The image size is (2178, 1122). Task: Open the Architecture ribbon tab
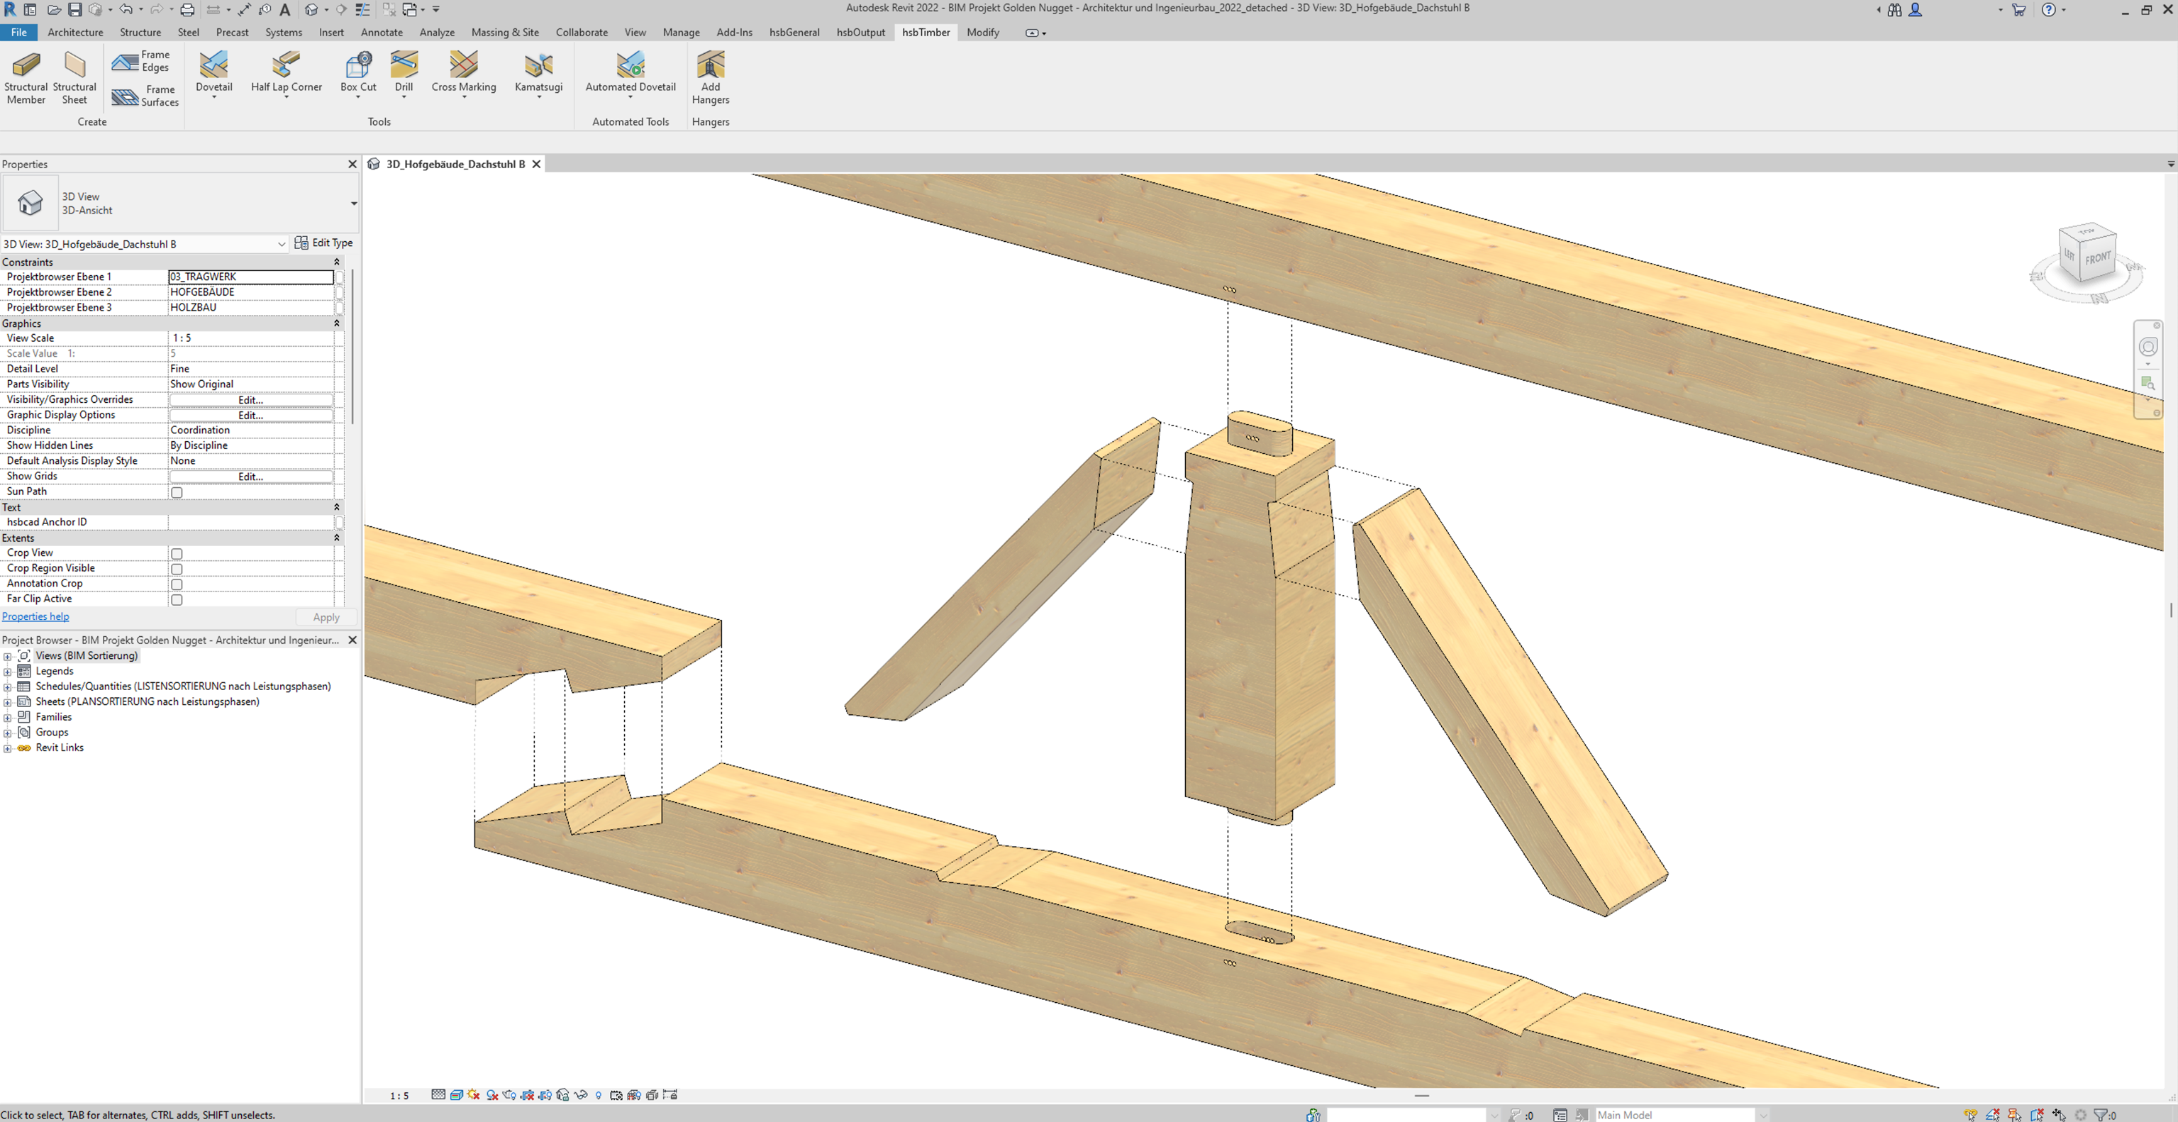(75, 32)
